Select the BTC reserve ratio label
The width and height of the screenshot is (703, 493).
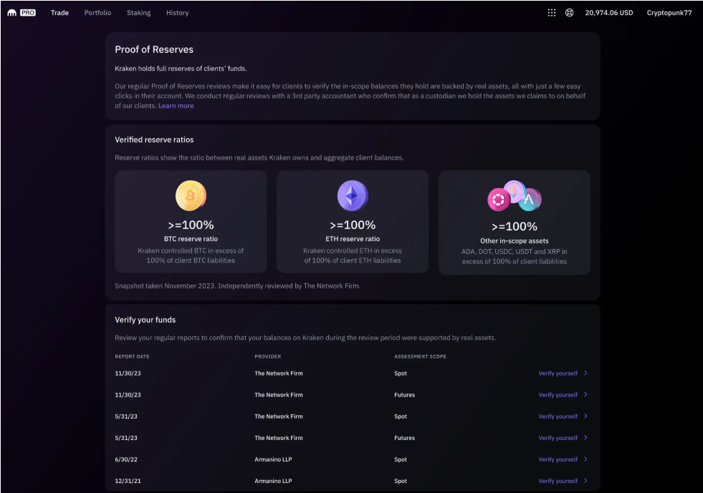point(191,239)
